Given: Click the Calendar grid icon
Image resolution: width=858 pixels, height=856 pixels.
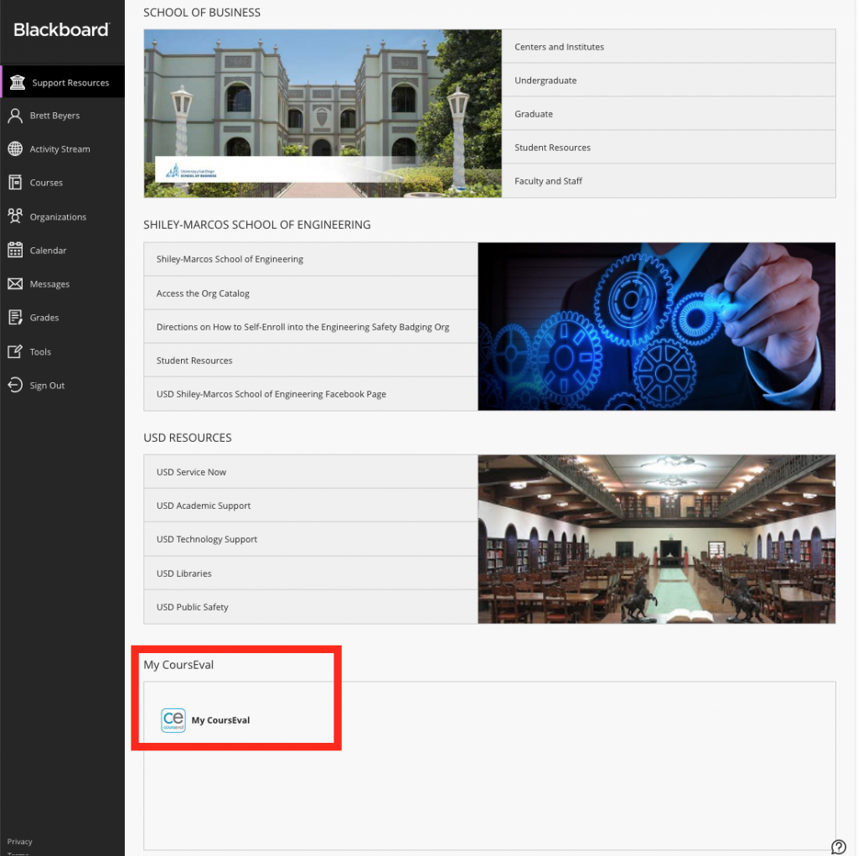Looking at the screenshot, I should tap(15, 251).
